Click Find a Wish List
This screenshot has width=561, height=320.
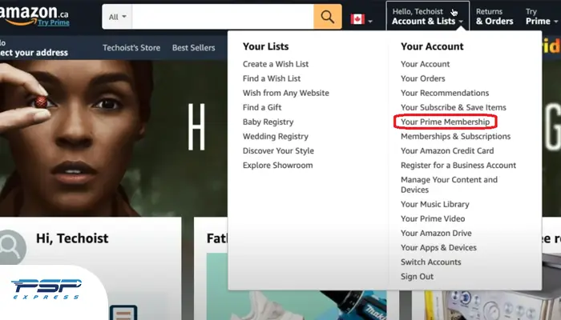point(272,78)
